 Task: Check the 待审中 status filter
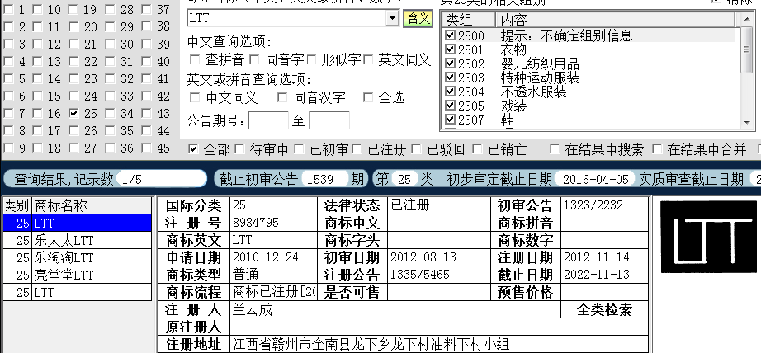(239, 149)
